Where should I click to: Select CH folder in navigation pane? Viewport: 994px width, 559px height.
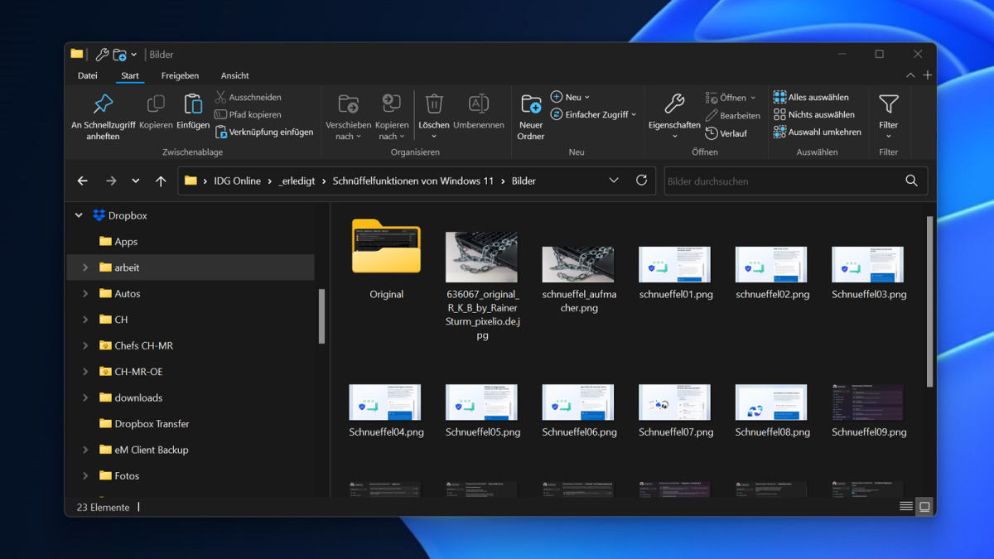tap(121, 320)
